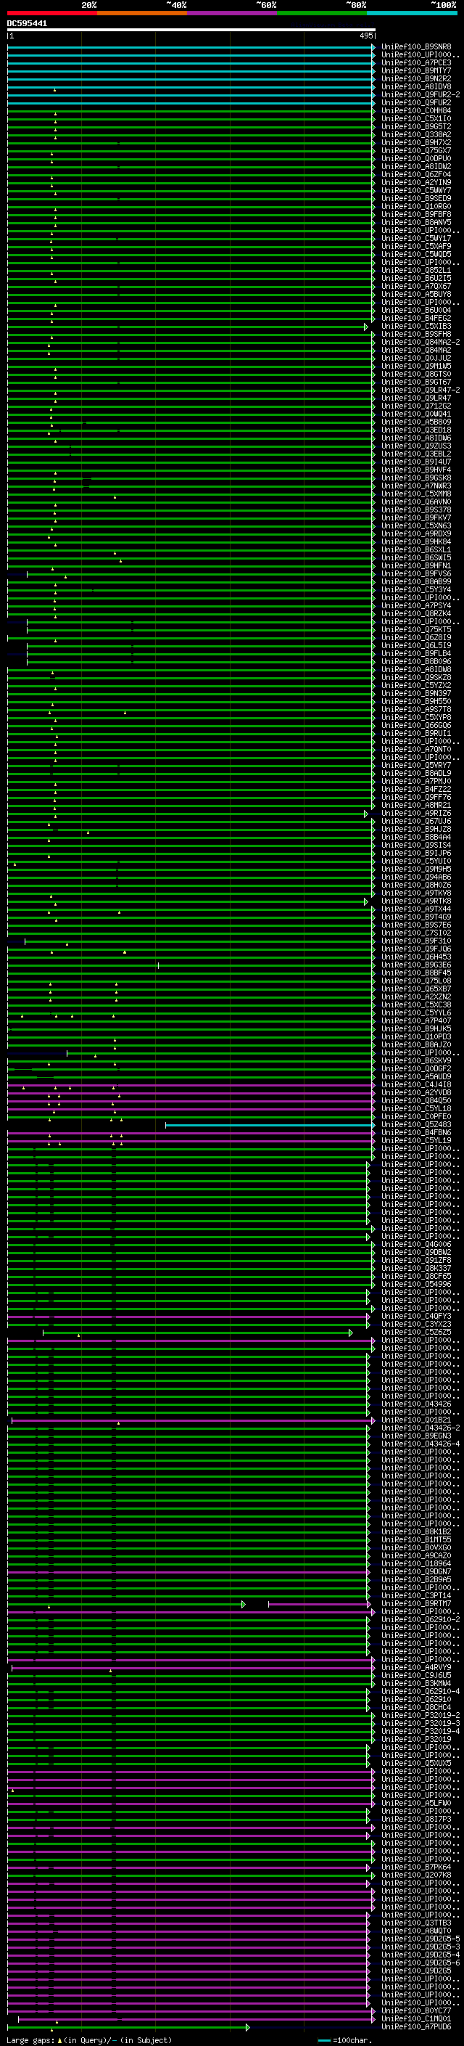The height and width of the screenshot is (2046, 464).
Task: Select UniRef100_A5BUY8 label
Action: 416,295
